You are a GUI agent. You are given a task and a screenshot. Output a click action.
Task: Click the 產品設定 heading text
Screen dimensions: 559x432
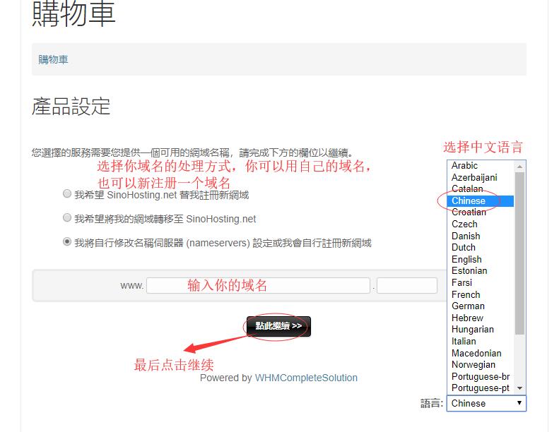pos(71,106)
